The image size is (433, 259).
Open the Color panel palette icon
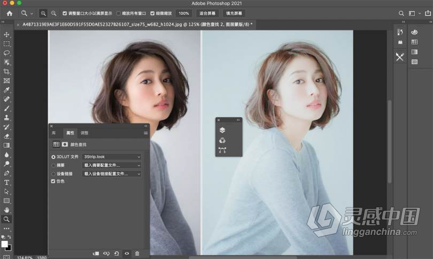pyautogui.click(x=414, y=32)
